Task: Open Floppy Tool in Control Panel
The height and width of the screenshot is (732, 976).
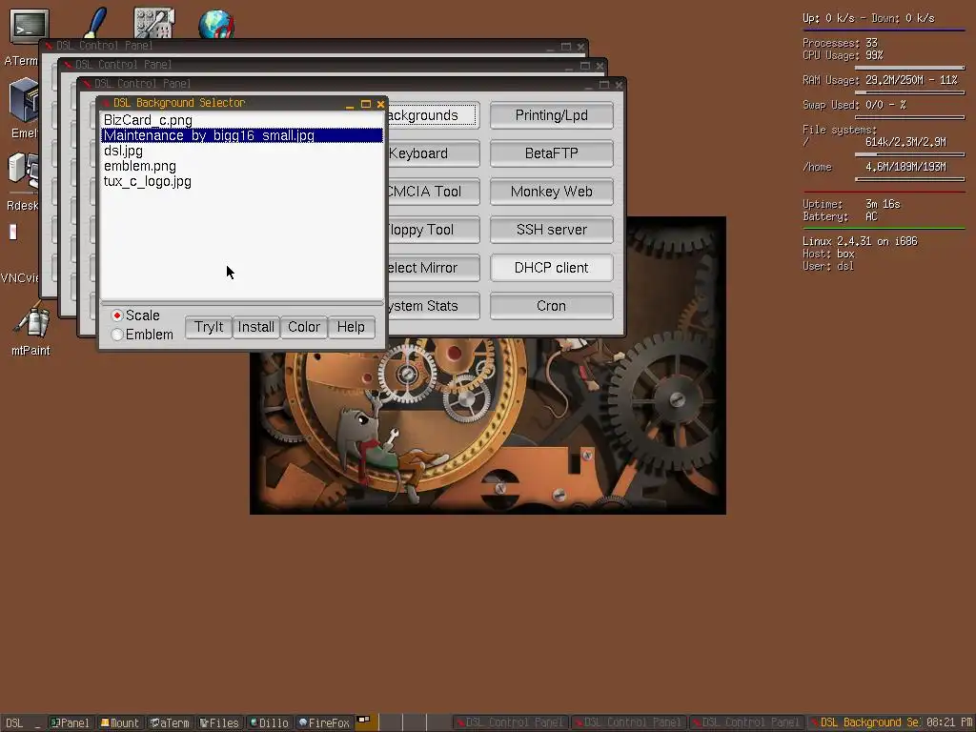Action: click(x=434, y=230)
